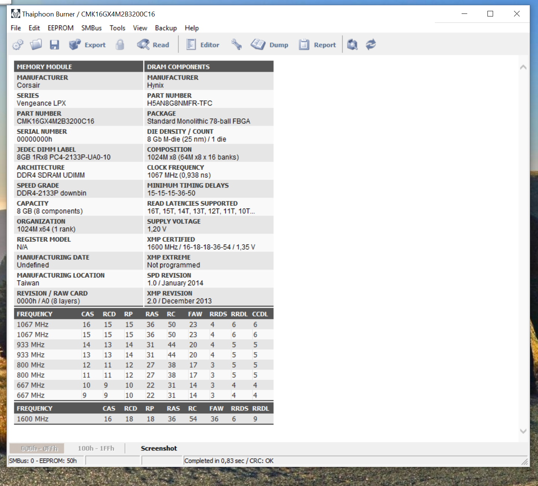Screen dimensions: 538x486
Task: Click the Taiwan manufacturing location value
Action: coord(28,283)
